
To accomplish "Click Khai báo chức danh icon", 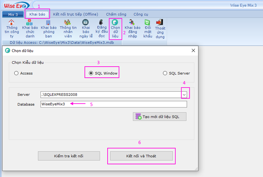I will tap(30, 22).
